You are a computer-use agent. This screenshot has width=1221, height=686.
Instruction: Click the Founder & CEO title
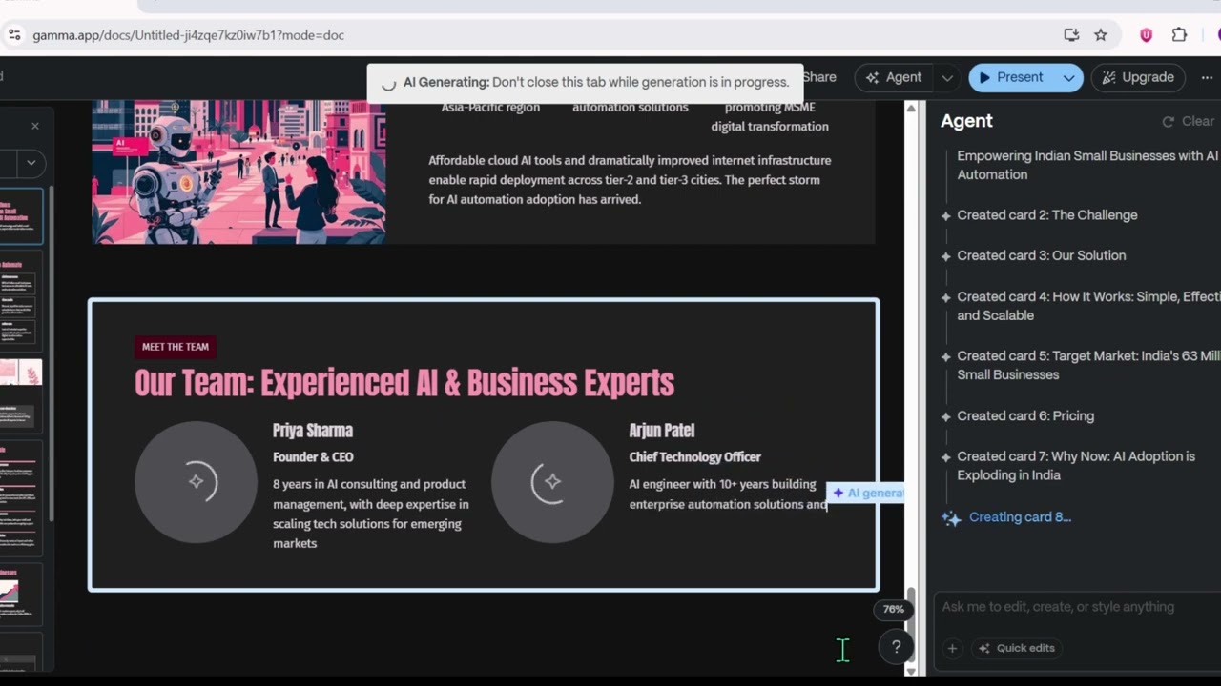pos(313,457)
